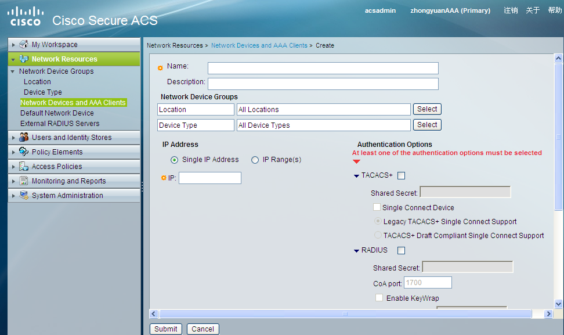The image size is (564, 335).
Task: Click the Description input field
Action: [x=323, y=84]
